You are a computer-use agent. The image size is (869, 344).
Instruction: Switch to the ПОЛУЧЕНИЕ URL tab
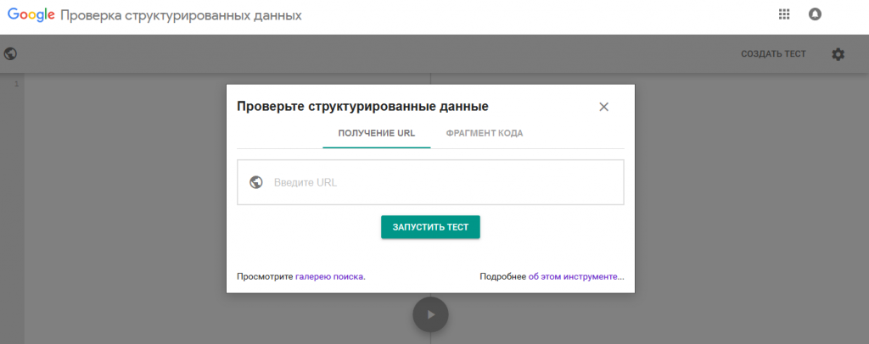point(376,133)
